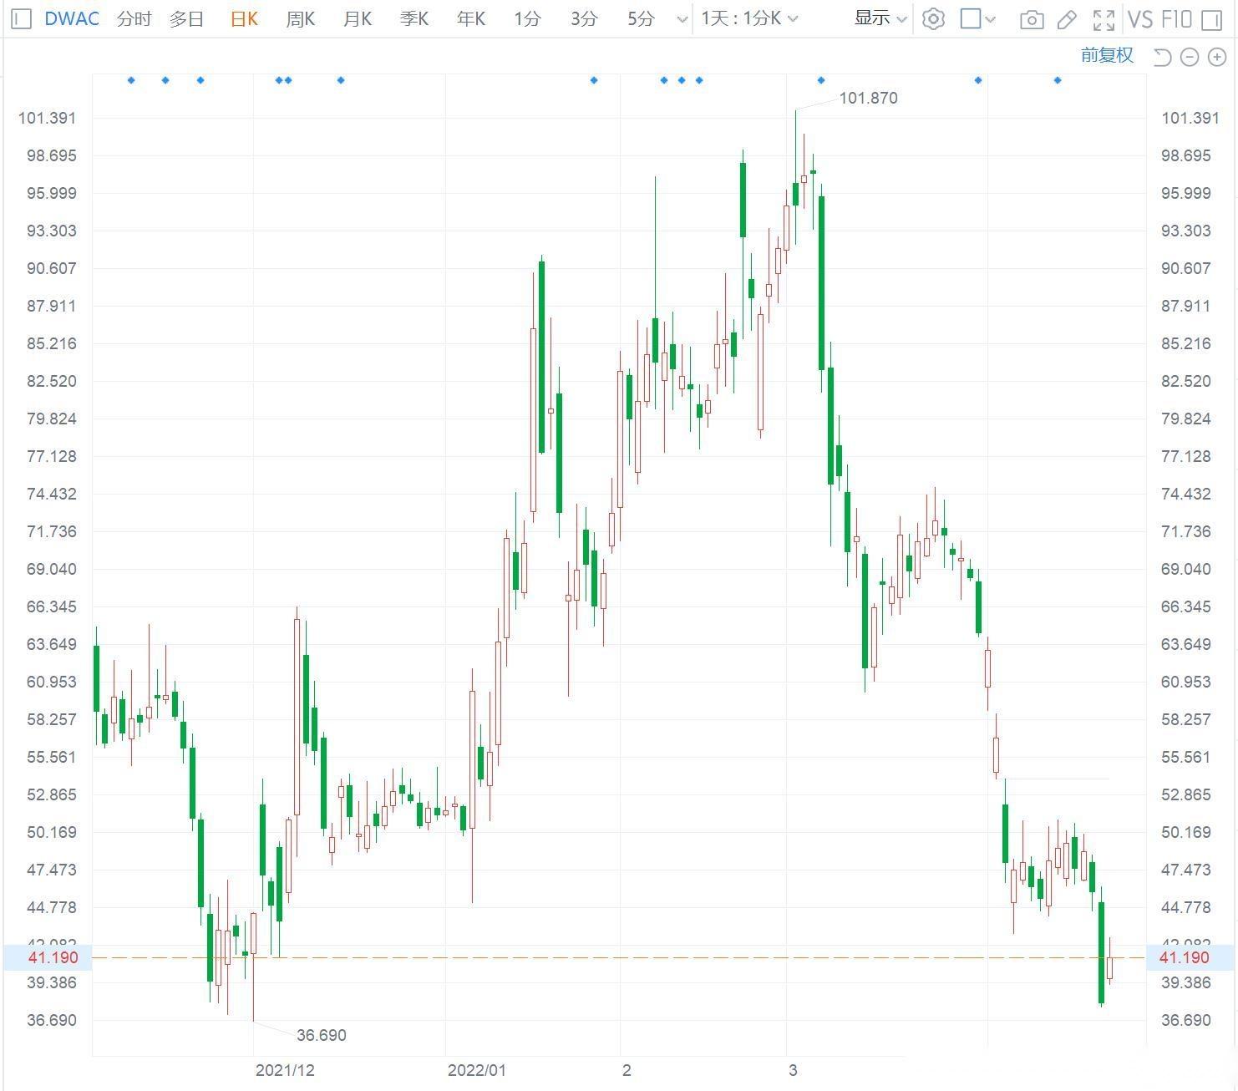Open chart settings gear icon
The height and width of the screenshot is (1091, 1238).
click(x=933, y=18)
